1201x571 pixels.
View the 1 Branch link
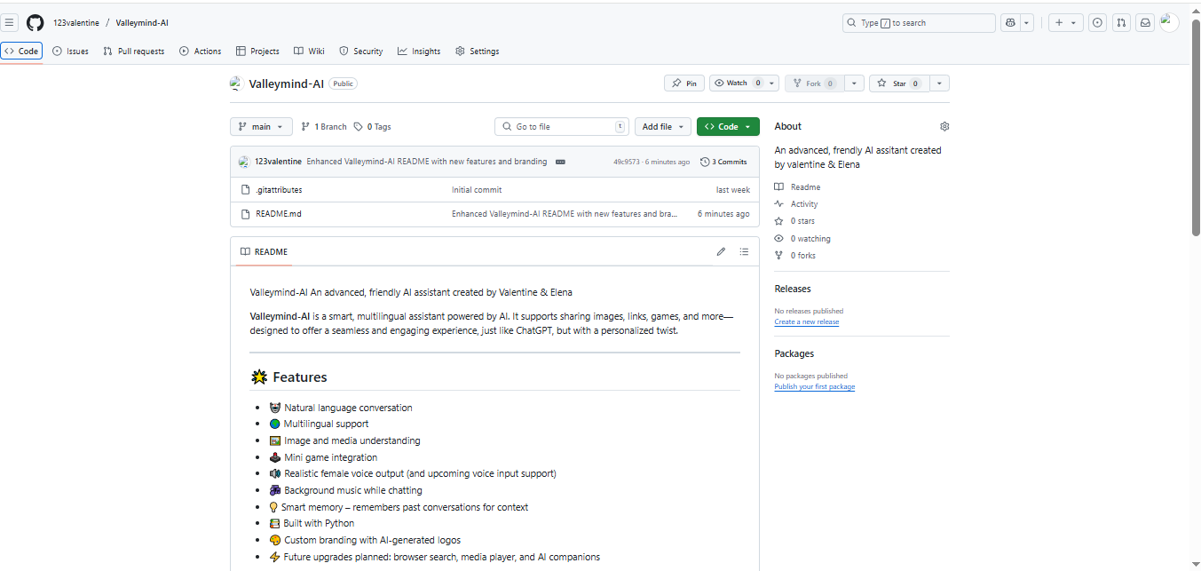click(x=324, y=127)
